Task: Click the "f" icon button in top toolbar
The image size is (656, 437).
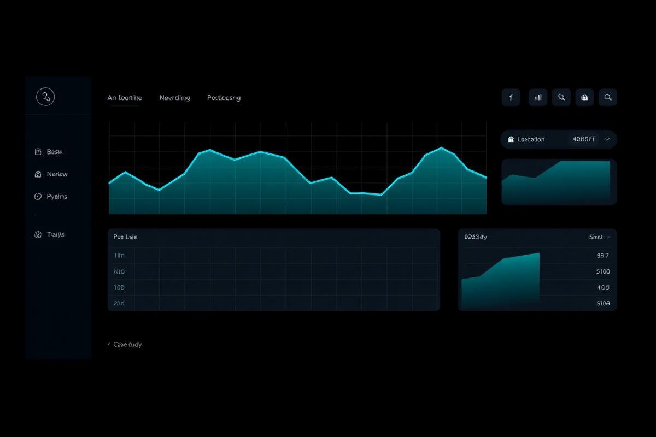Action: pyautogui.click(x=511, y=97)
